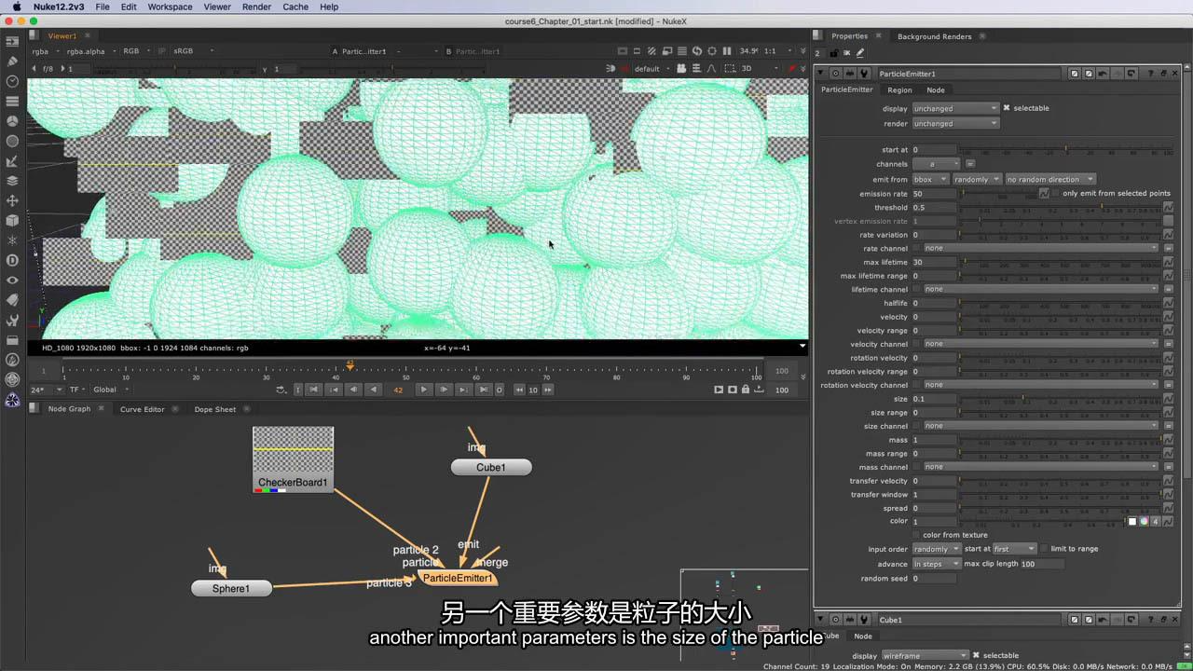Open the emit from bbox dropdown
1193x671 pixels.
coord(929,179)
